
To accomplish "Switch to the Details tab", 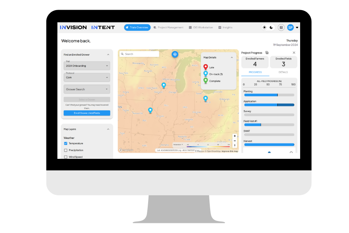I will point(283,72).
